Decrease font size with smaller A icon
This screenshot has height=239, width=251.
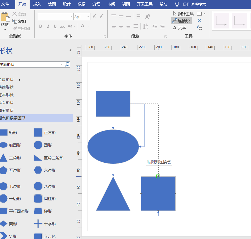[102, 16]
